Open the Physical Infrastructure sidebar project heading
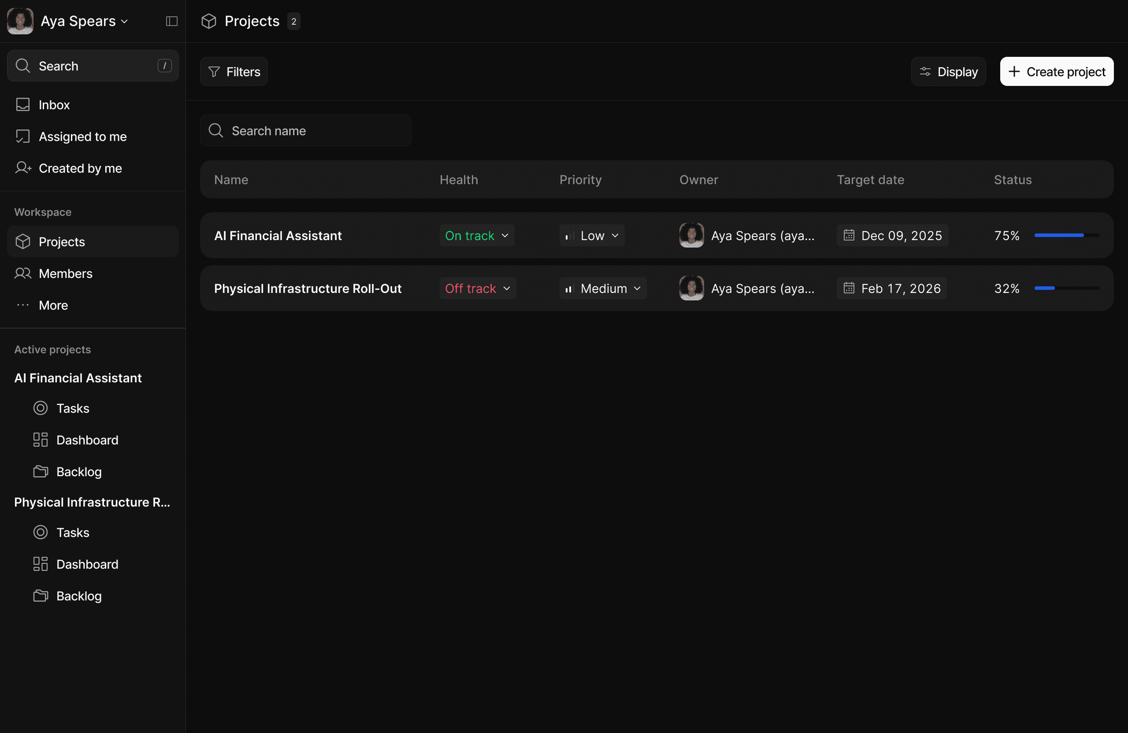Viewport: 1128px width, 733px height. tap(92, 502)
